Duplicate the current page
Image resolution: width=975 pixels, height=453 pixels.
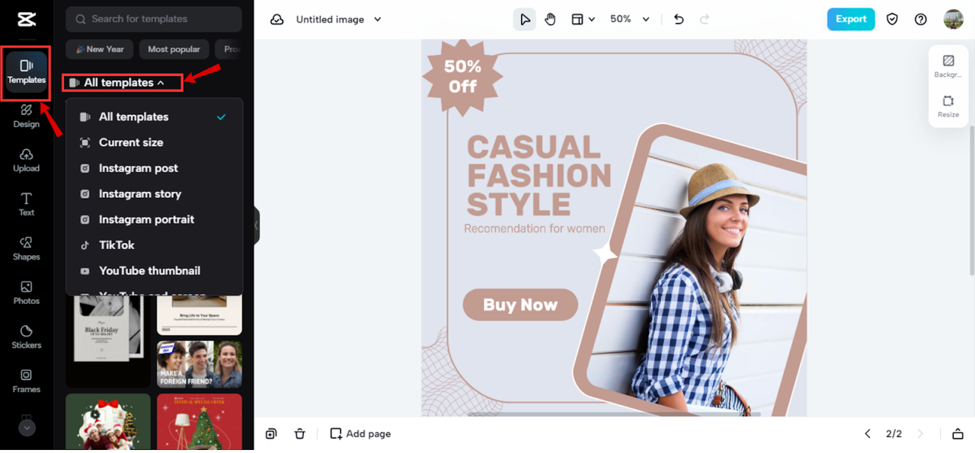click(271, 434)
